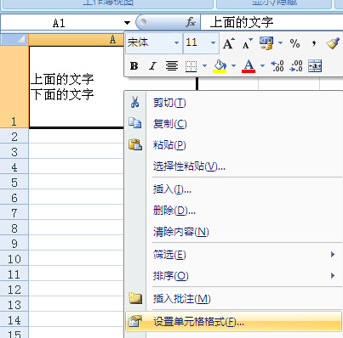The image size is (343, 338).
Task: Click the Bold button in mini toolbar
Action: 134,66
